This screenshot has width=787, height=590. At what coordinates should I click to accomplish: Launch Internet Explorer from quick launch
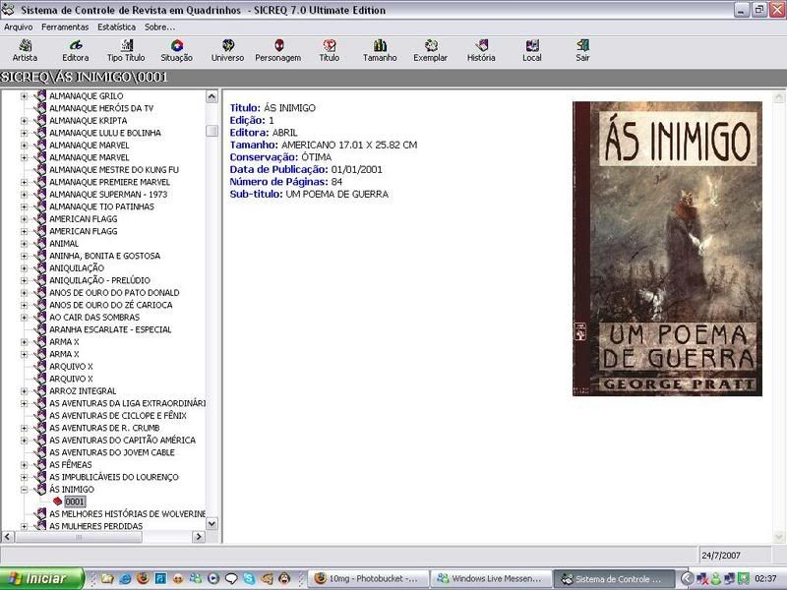pos(125,578)
